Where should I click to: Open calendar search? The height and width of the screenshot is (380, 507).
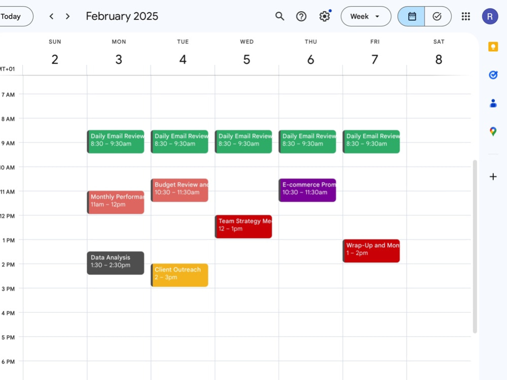[x=280, y=16]
